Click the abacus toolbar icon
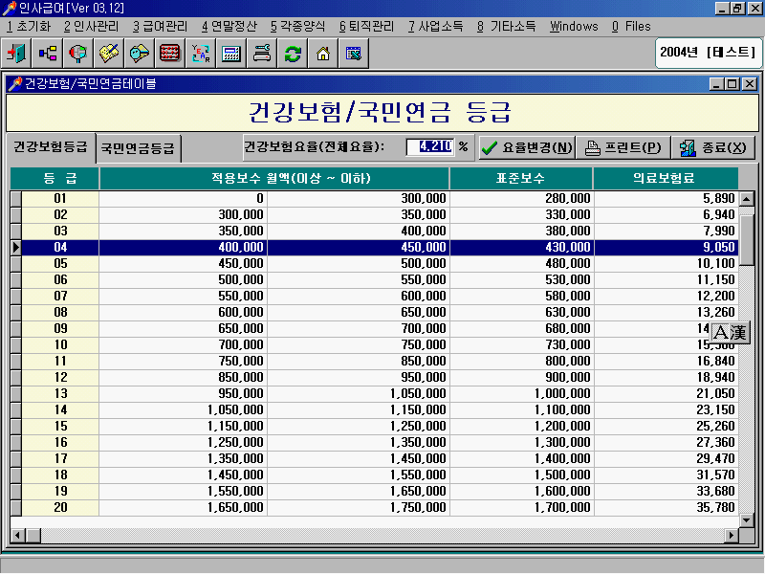This screenshot has width=765, height=574. (x=170, y=54)
